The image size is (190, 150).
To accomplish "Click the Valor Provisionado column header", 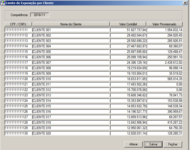I will point(164,24).
